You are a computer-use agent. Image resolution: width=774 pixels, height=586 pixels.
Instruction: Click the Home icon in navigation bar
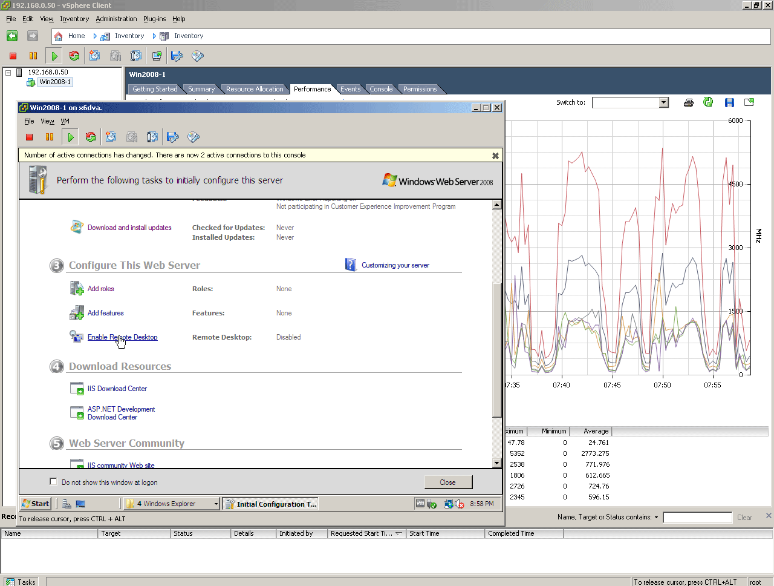[x=59, y=36]
